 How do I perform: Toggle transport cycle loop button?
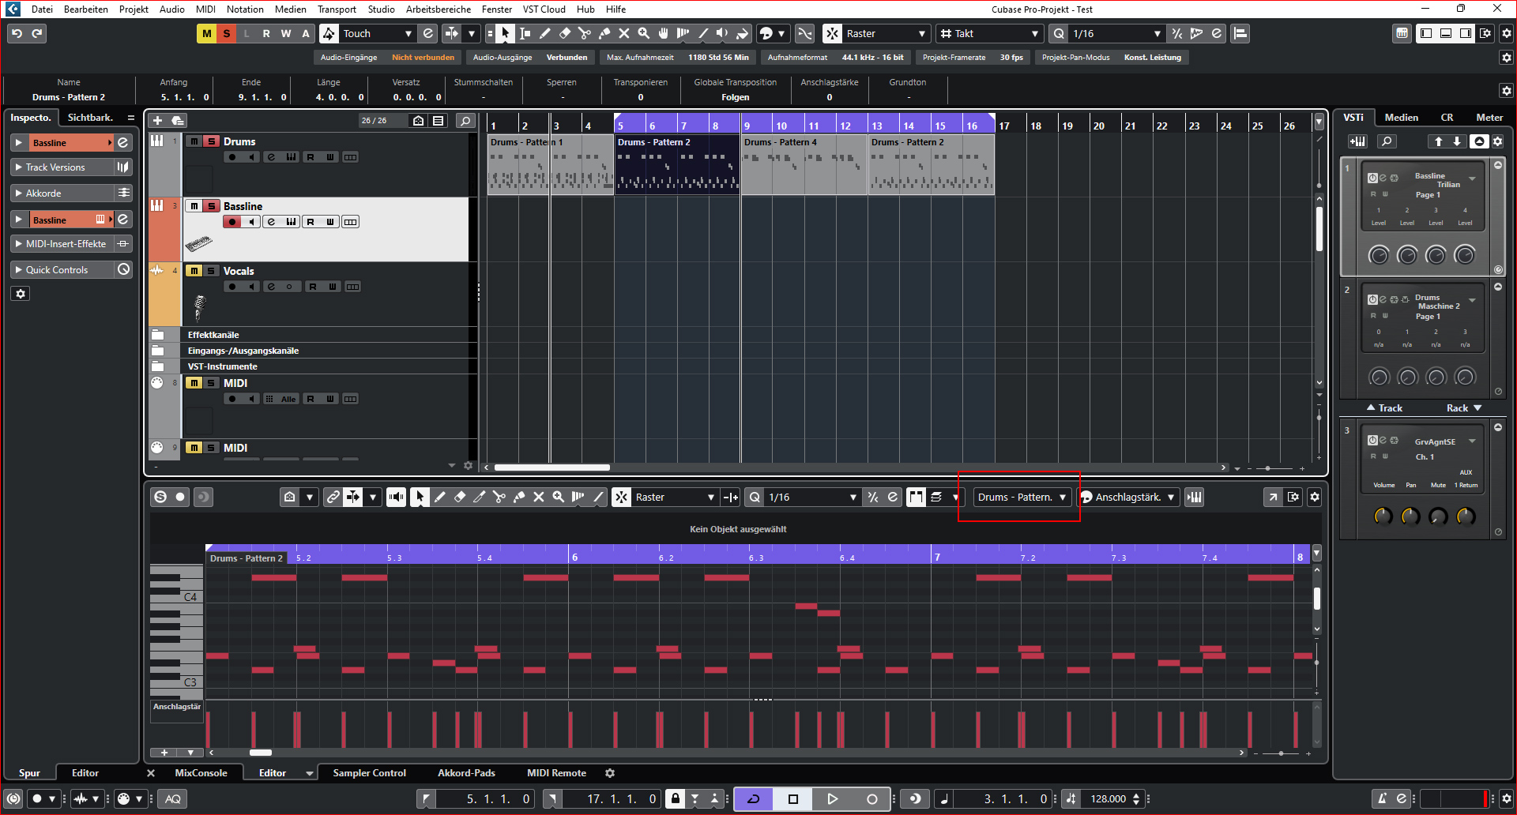pos(754,798)
